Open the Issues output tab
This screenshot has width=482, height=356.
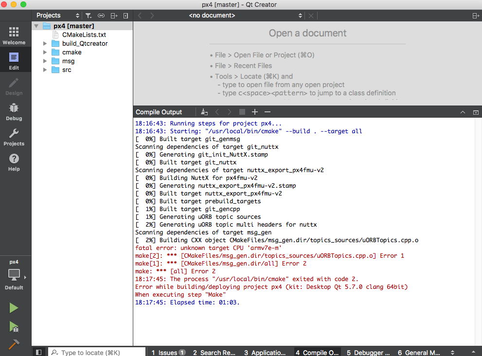click(168, 352)
